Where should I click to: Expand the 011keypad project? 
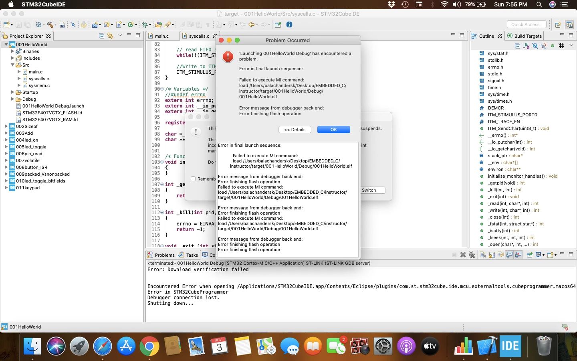pos(6,188)
